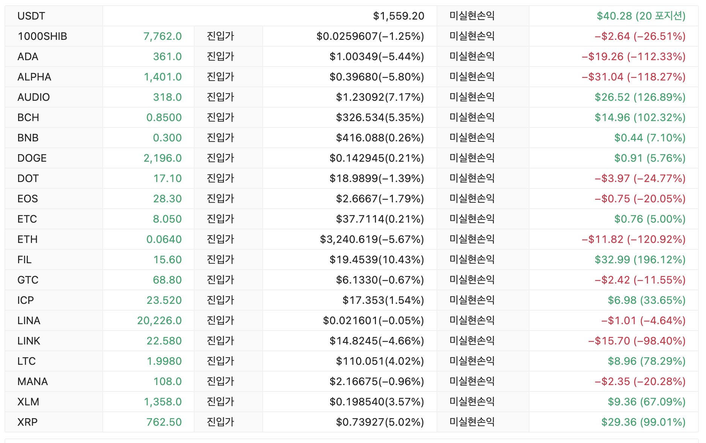This screenshot has height=443, width=706.
Task: Click AUDIO profit $26.52 (126.89%)
Action: (640, 97)
